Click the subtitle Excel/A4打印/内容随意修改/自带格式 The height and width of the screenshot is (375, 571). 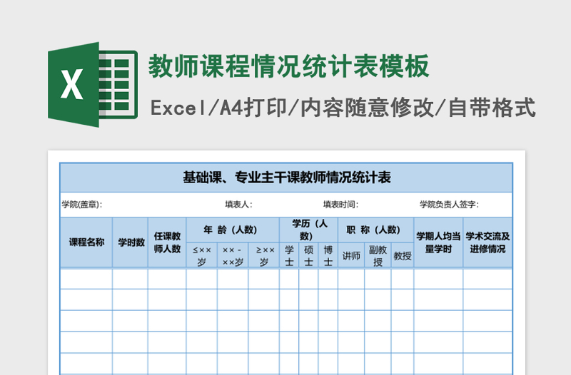[x=343, y=108]
